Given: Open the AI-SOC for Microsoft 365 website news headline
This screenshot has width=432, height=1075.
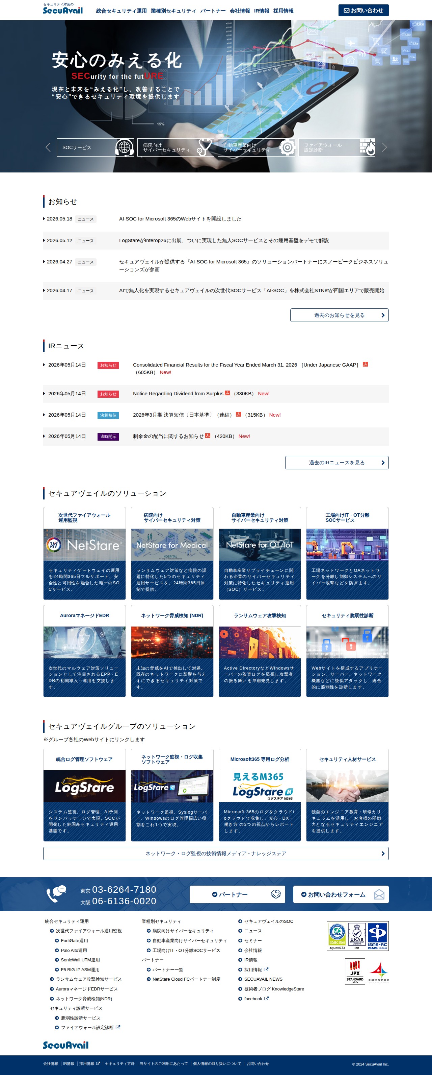Looking at the screenshot, I should tap(180, 219).
